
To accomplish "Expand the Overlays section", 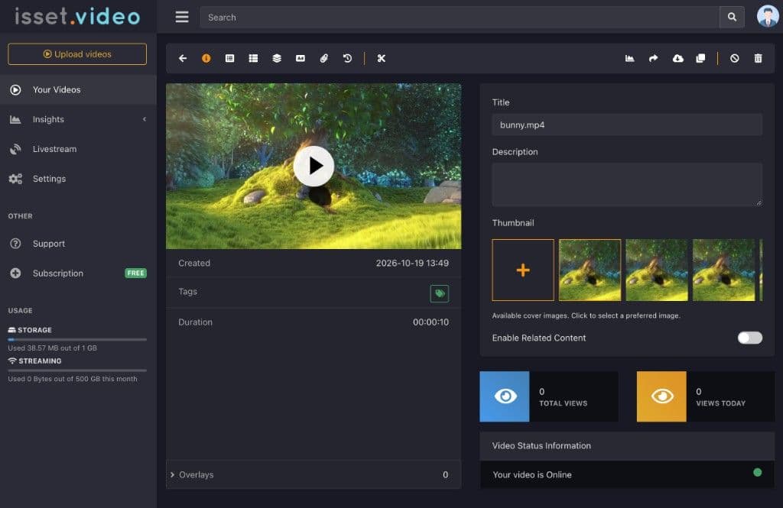I will click(x=314, y=474).
